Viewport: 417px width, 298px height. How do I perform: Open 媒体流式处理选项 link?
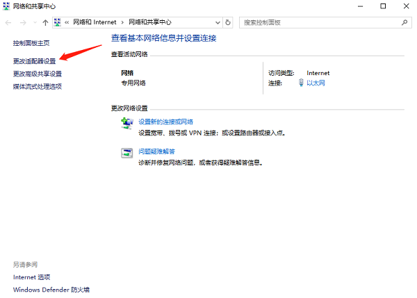[x=38, y=86]
